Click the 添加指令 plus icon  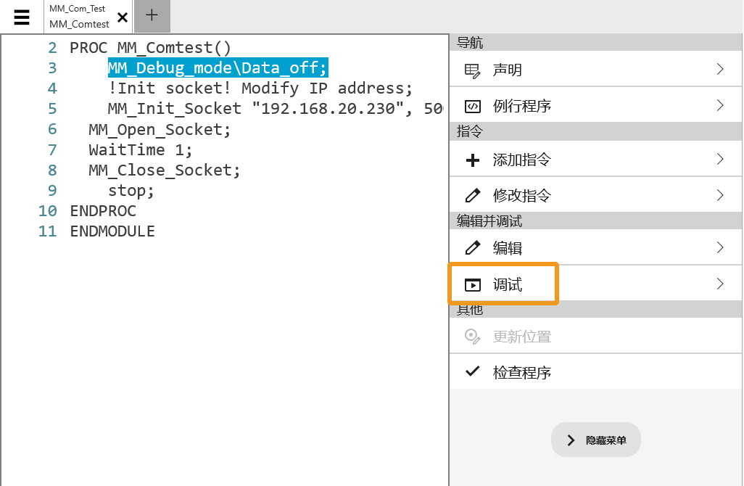click(472, 160)
